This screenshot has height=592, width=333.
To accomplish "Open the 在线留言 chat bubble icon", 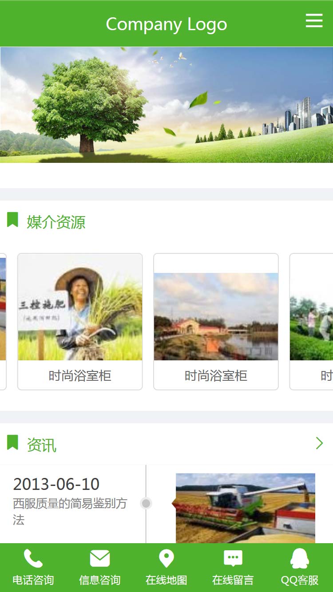I will coord(233,559).
